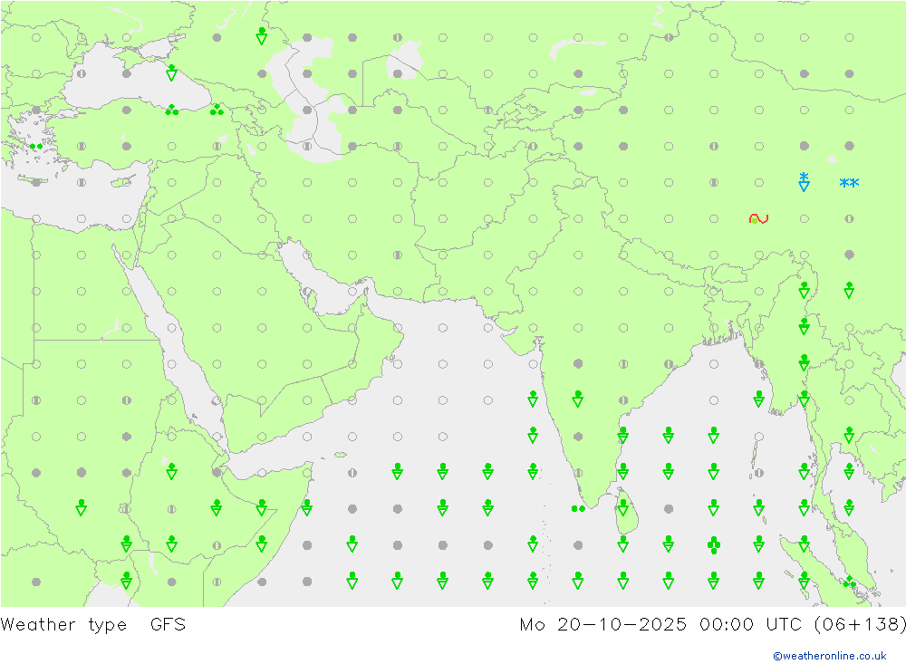
Task: Click the red freezing rain symbol over Tibet
Action: click(x=758, y=218)
